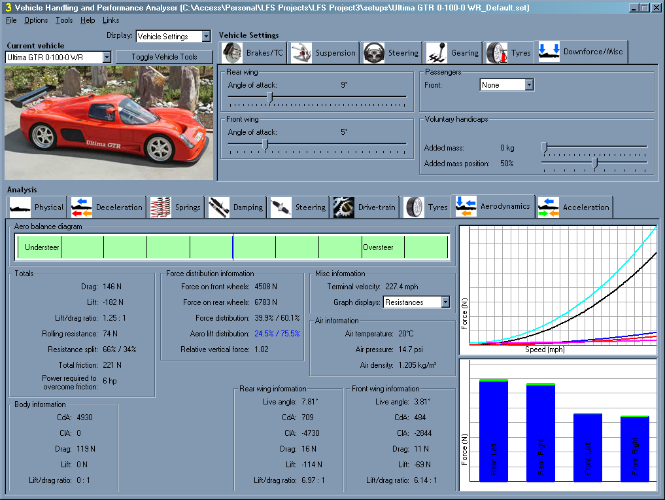
Task: Click the Damping shock absorber icon
Action: [219, 207]
